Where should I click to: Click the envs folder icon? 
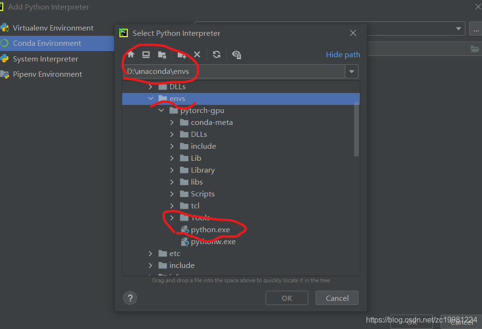point(162,98)
